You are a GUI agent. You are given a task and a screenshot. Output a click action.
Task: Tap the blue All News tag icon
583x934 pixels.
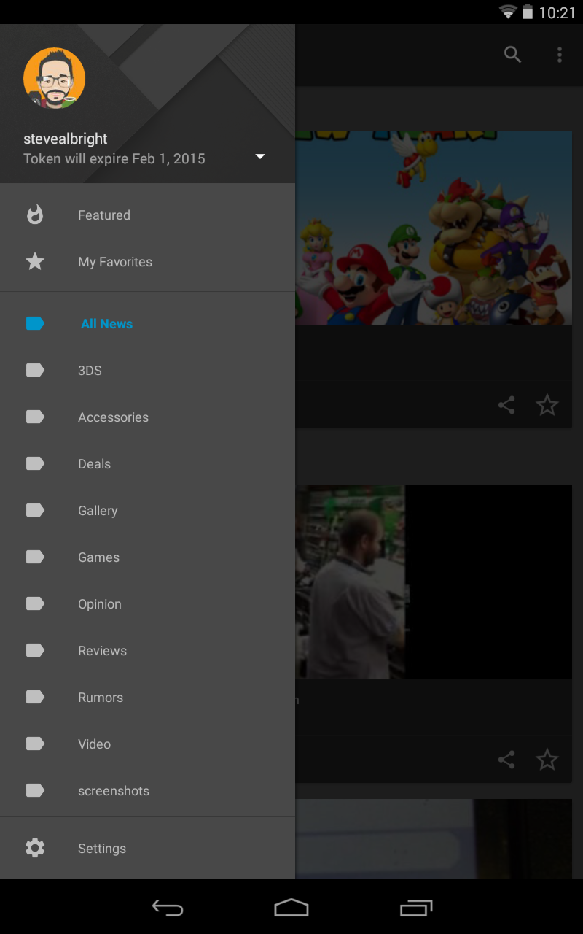click(x=35, y=323)
